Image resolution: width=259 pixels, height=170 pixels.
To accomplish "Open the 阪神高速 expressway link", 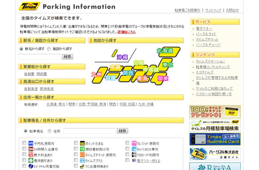I will 47,89.
